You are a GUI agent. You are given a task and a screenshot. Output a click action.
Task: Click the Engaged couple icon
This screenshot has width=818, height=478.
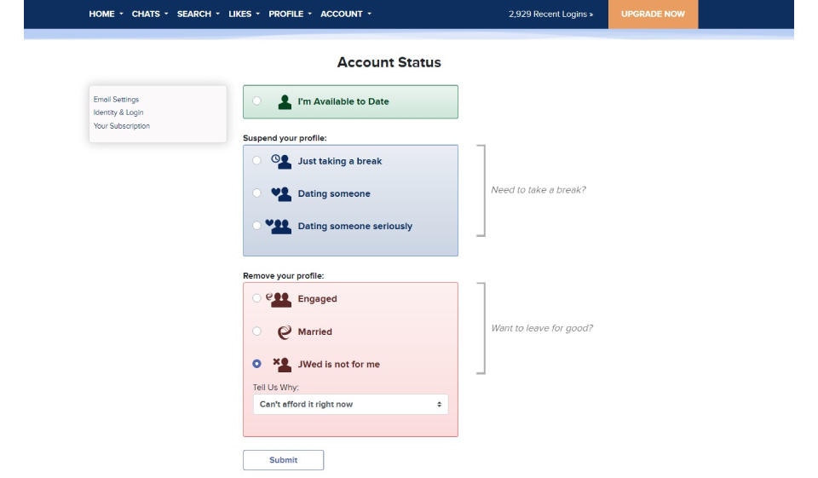[279, 299]
